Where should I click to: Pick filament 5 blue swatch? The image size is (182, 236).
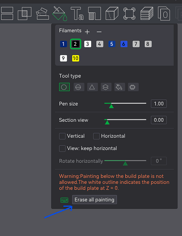[112, 44]
